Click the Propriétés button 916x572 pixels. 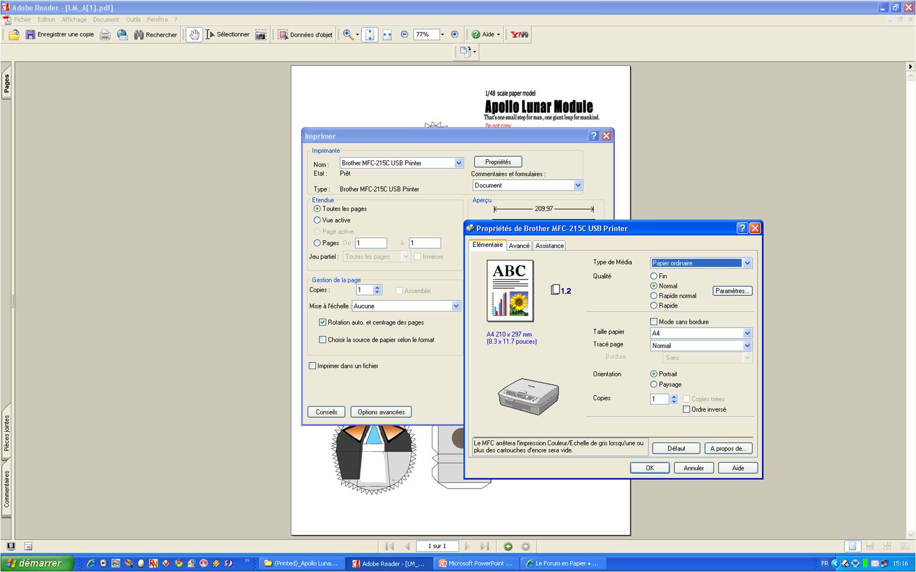point(498,162)
